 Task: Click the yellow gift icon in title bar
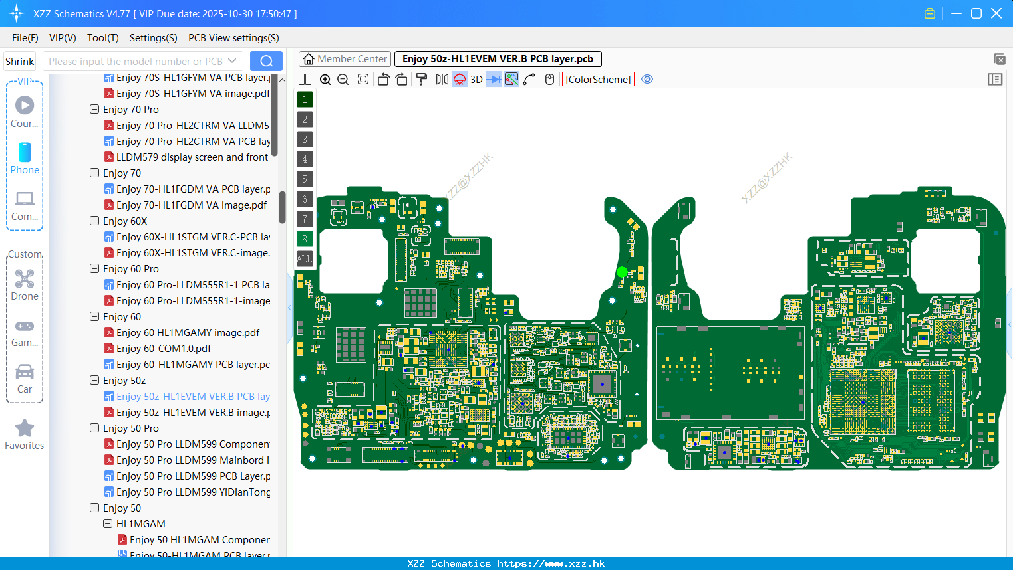(x=930, y=13)
